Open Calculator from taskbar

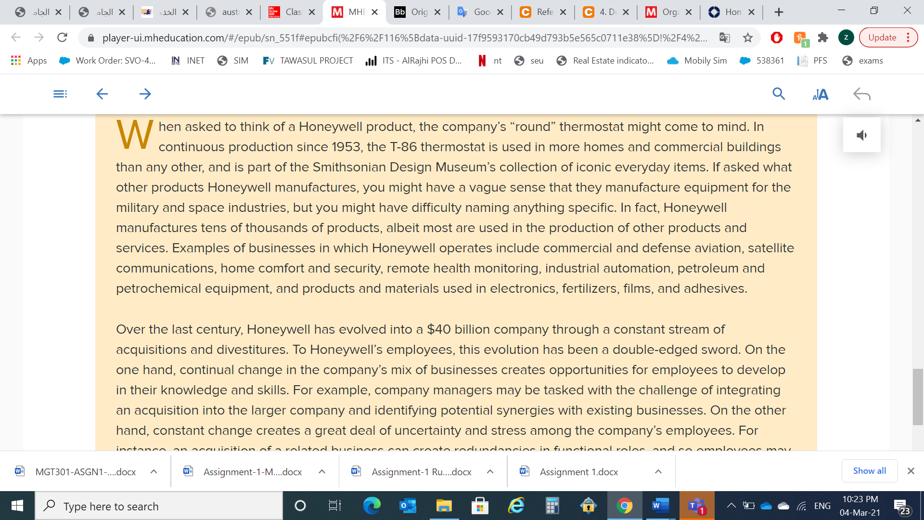click(552, 506)
